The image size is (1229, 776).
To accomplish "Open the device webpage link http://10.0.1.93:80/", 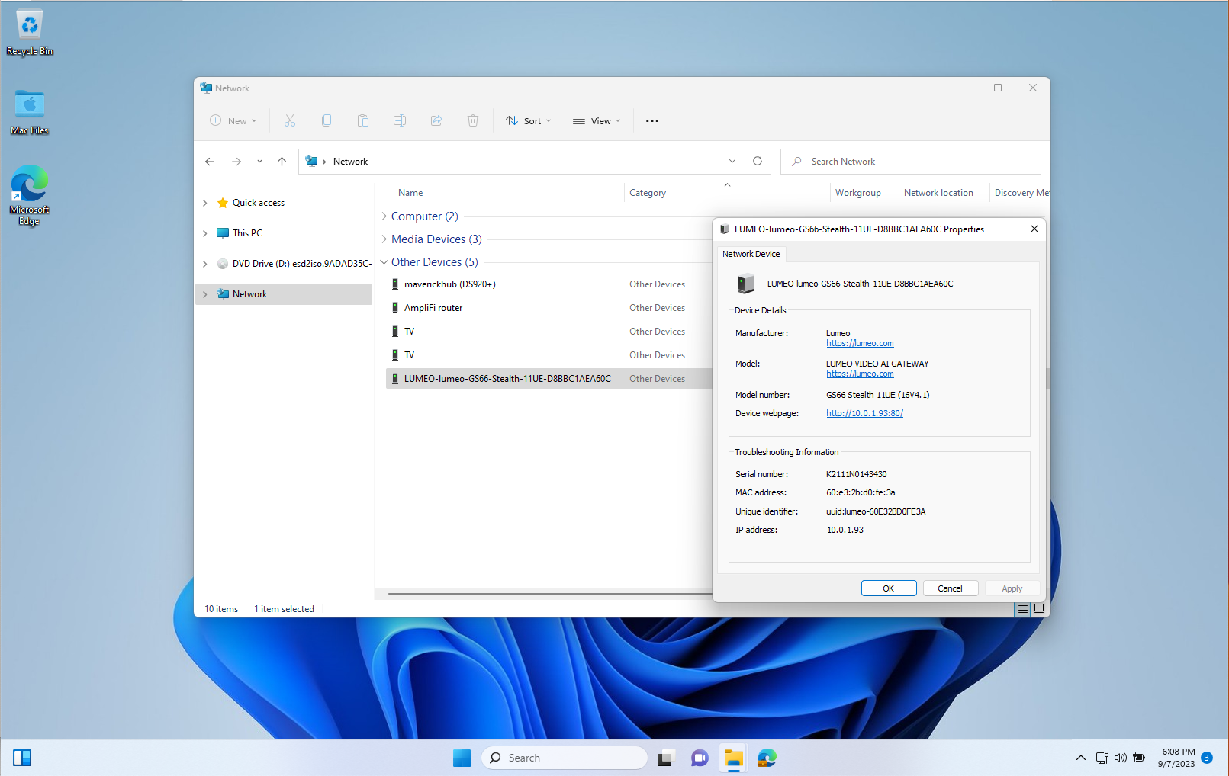I will click(864, 413).
